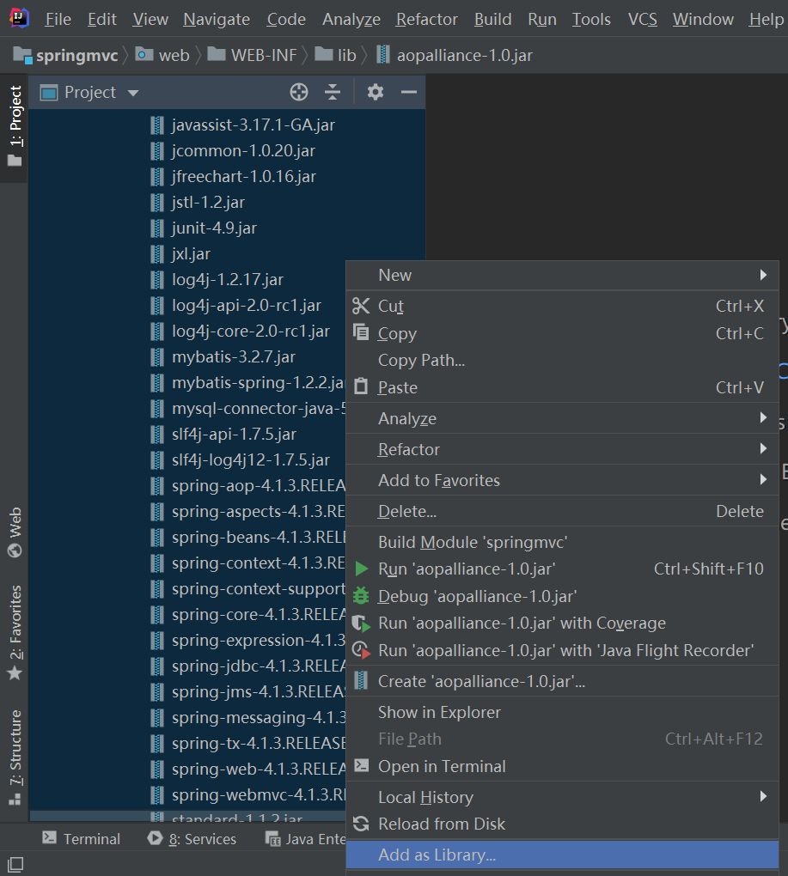Select slf4j-log4j12-1.7.5.jar in the tree
Viewport: 788px width, 876px height.
tap(250, 459)
